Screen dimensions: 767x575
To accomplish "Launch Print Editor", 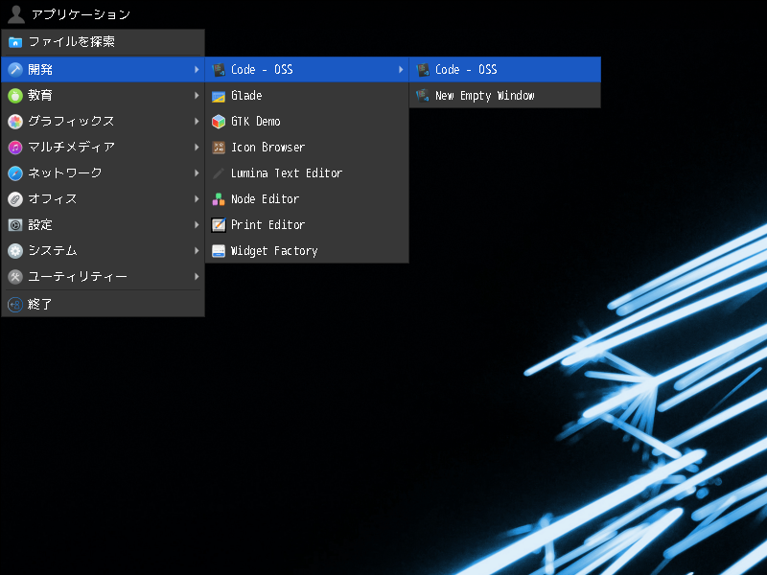I will pyautogui.click(x=307, y=225).
